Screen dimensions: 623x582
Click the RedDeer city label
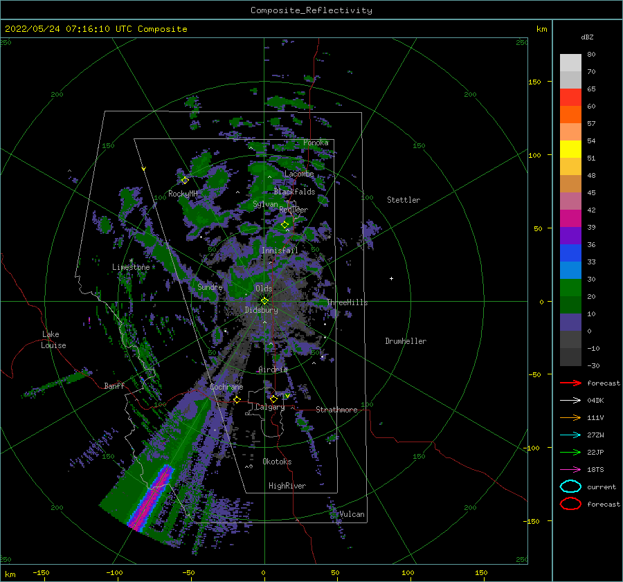(294, 210)
